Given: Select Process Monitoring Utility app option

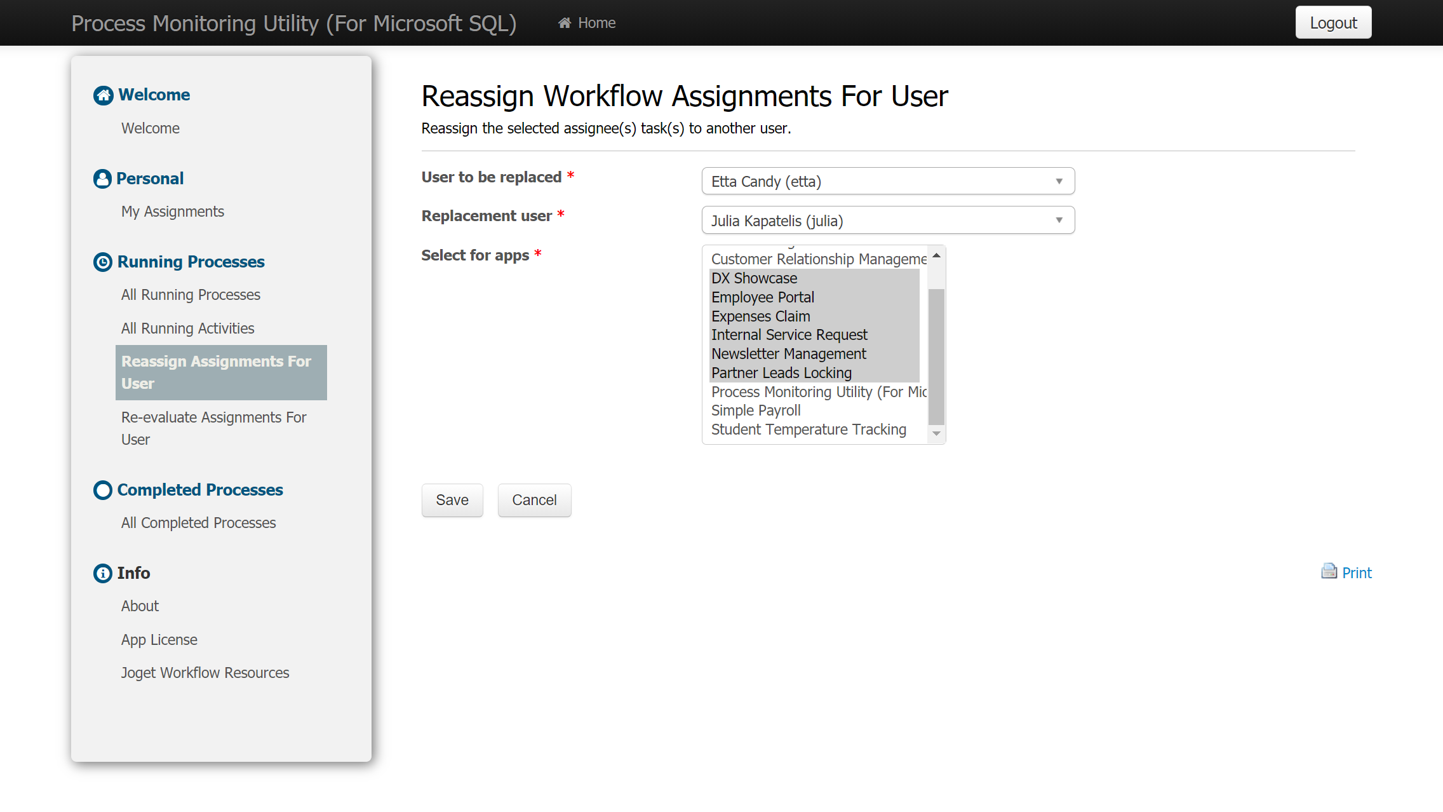Looking at the screenshot, I should (x=818, y=392).
